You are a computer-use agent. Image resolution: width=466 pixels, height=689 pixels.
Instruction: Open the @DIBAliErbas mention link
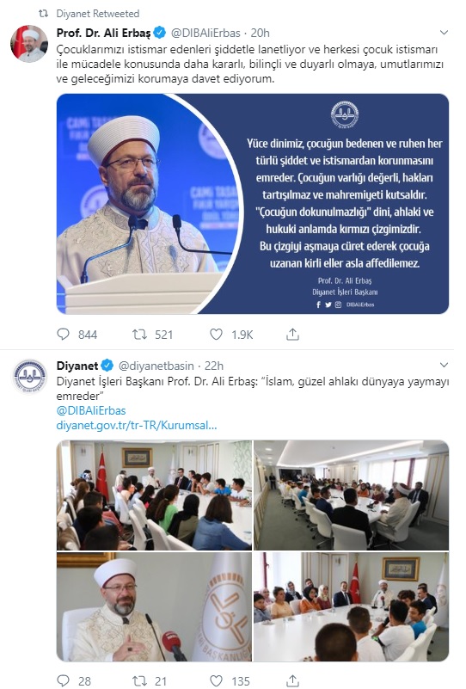(x=91, y=410)
